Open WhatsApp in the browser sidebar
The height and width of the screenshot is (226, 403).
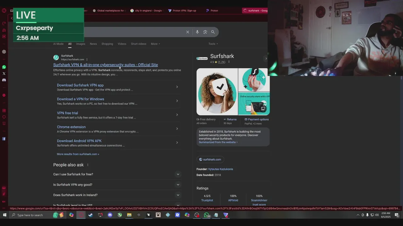[4, 67]
